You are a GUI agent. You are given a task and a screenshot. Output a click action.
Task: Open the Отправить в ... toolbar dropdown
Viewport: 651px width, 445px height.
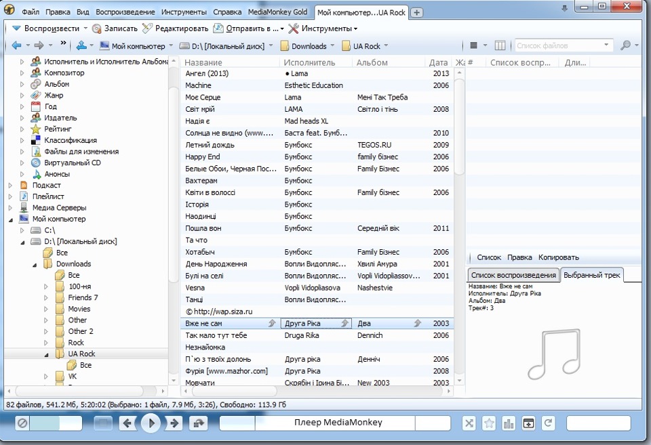[248, 28]
